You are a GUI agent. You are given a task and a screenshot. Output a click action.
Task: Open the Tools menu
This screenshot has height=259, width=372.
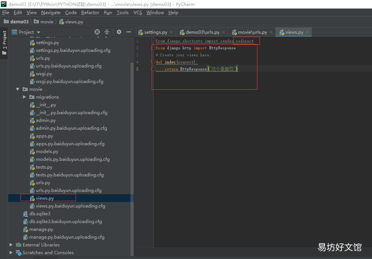tap(123, 13)
